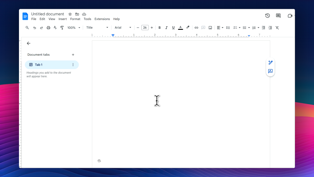Clear formatting

277,28
